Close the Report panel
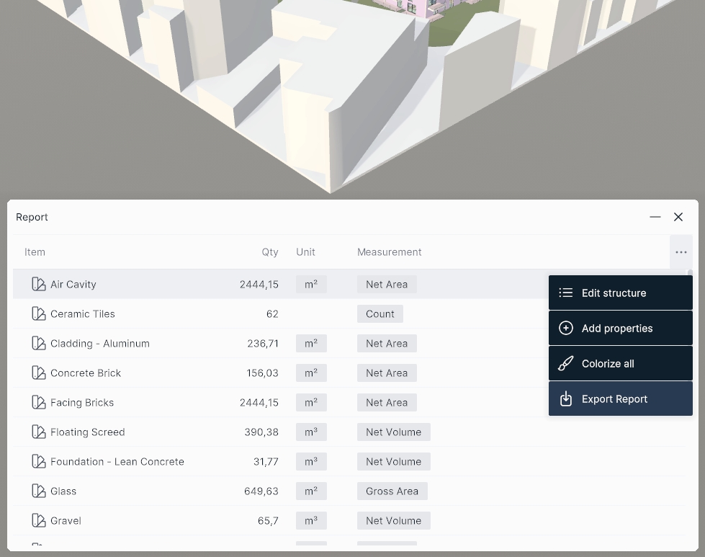The image size is (705, 557). coord(678,217)
